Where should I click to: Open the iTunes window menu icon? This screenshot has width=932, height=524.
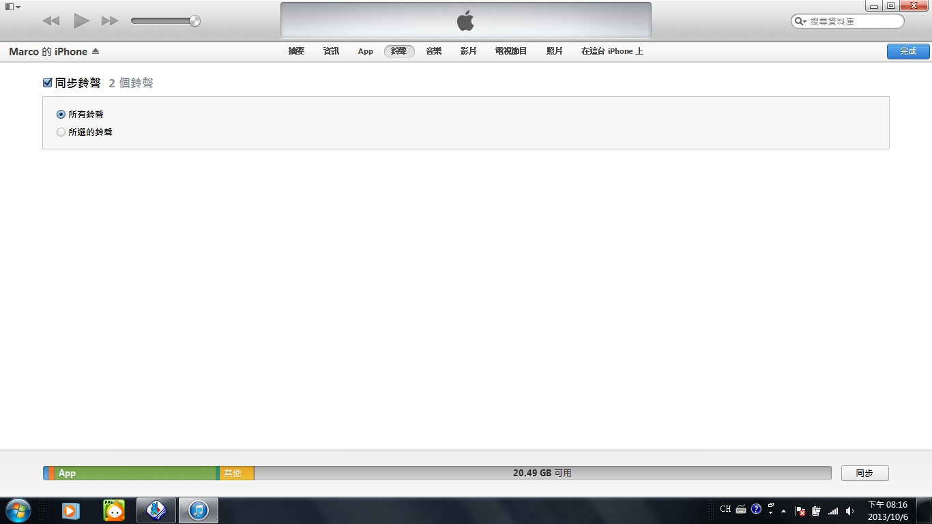pos(12,6)
